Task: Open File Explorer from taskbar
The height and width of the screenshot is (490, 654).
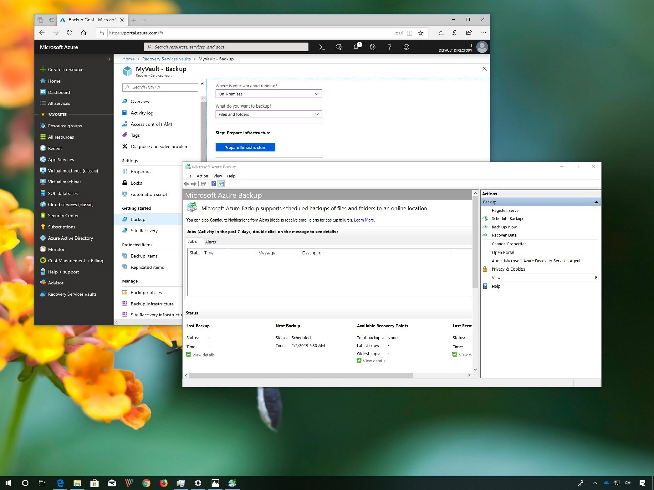Action: coord(77,483)
